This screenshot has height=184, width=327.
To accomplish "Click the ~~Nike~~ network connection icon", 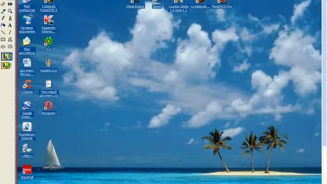I will [x=27, y=148].
